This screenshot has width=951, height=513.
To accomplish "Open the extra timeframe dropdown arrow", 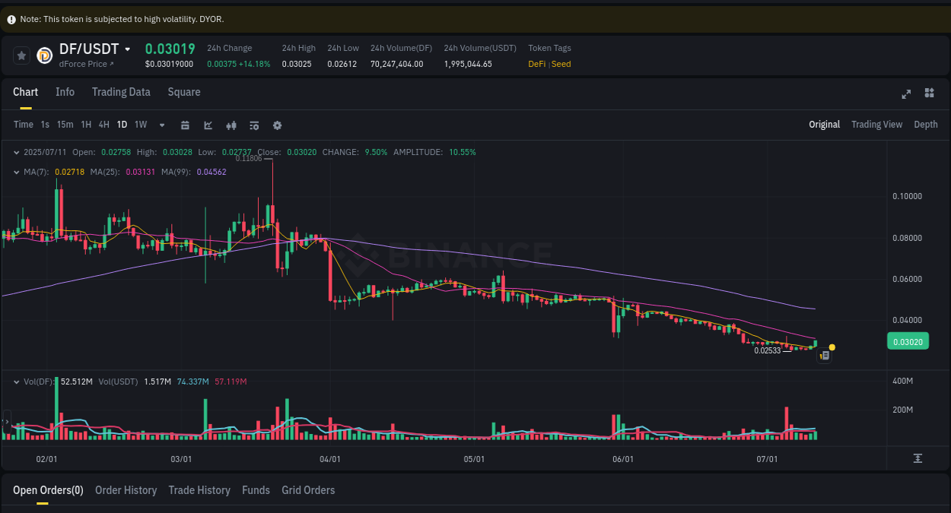I will 161,124.
